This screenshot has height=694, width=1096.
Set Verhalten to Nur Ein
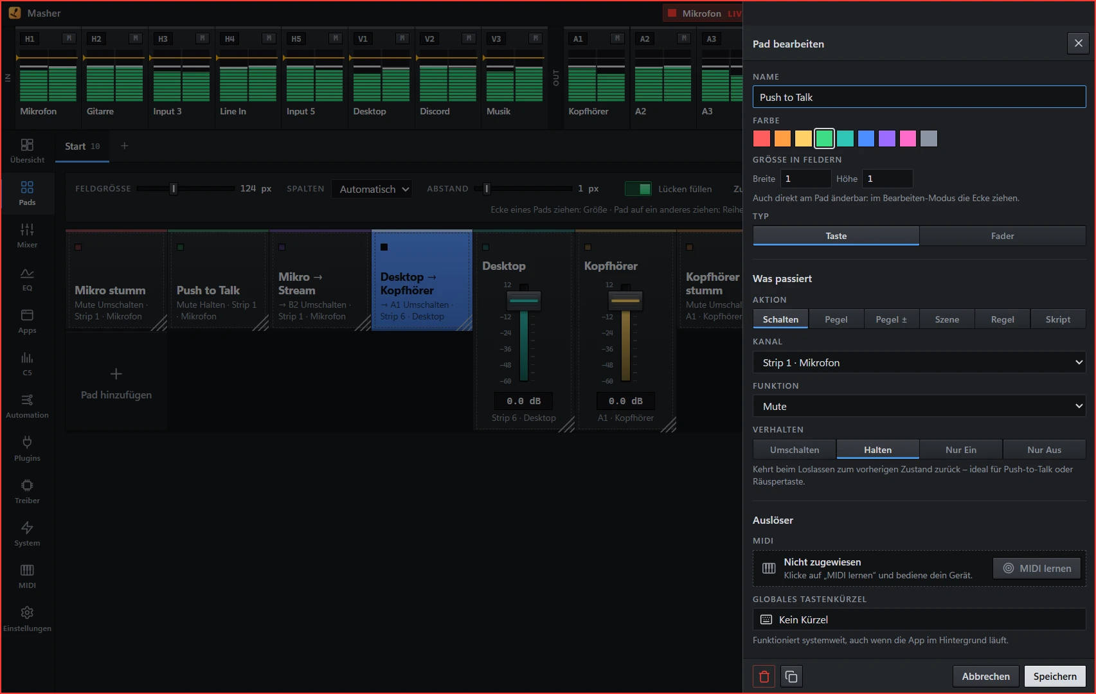point(960,449)
